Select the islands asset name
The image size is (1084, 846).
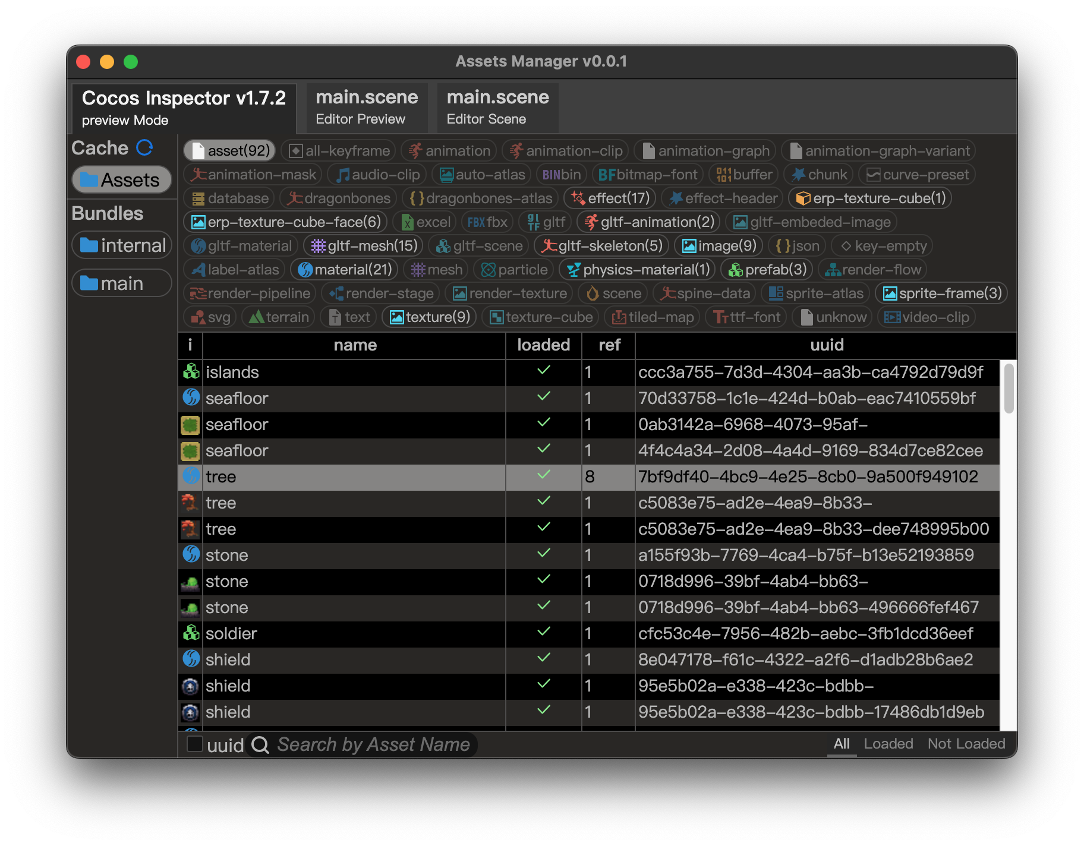click(232, 372)
